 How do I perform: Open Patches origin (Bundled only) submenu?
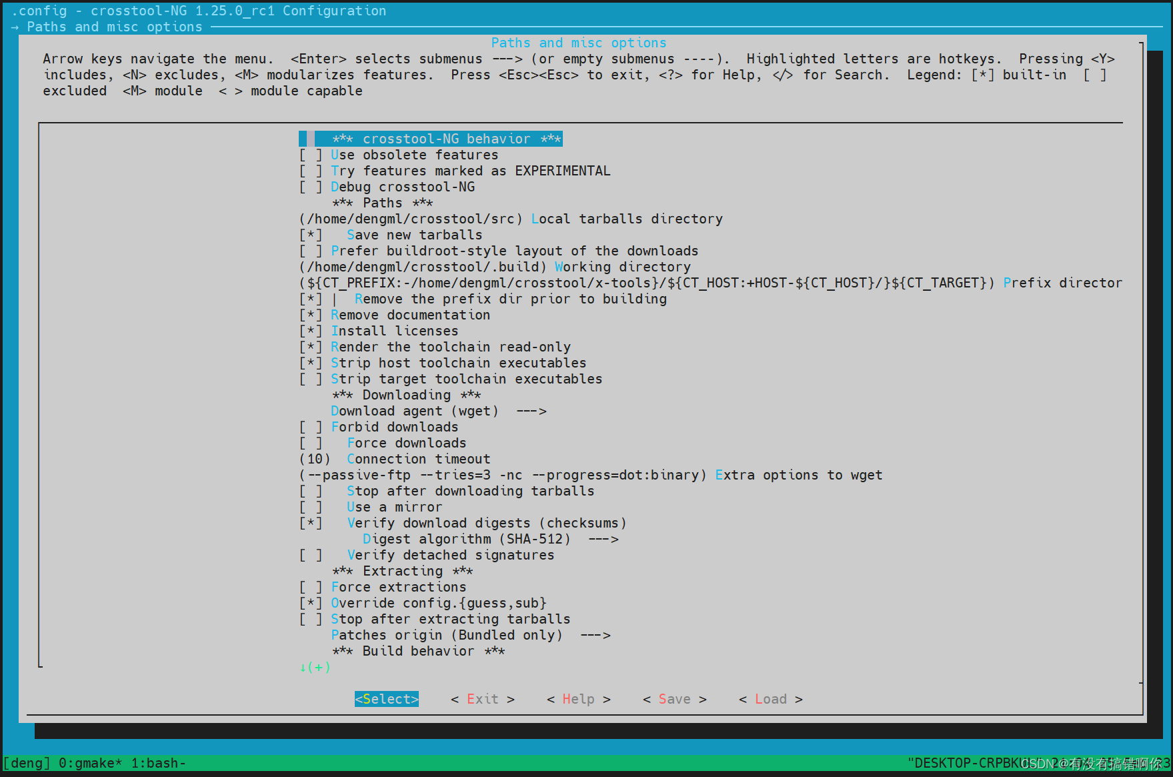click(471, 635)
